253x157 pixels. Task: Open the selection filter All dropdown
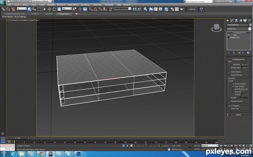(x=22, y=8)
